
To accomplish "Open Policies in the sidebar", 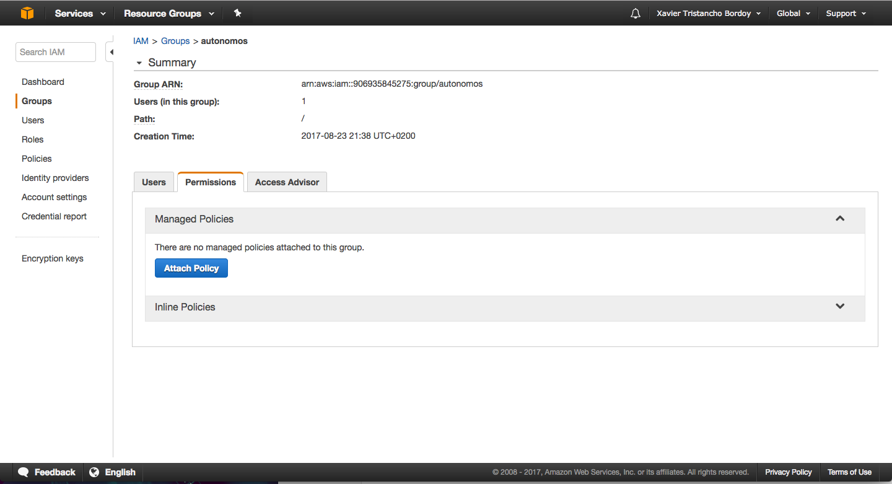I will coord(37,159).
